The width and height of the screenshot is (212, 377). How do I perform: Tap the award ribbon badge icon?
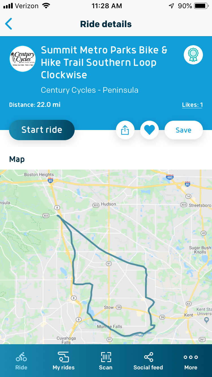pyautogui.click(x=193, y=55)
